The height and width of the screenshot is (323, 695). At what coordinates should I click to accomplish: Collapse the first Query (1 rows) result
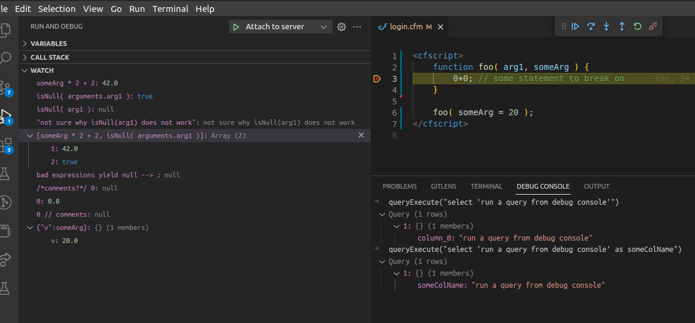(x=382, y=214)
